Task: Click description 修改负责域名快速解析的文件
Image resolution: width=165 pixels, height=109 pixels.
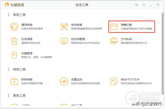Action: 136,83
